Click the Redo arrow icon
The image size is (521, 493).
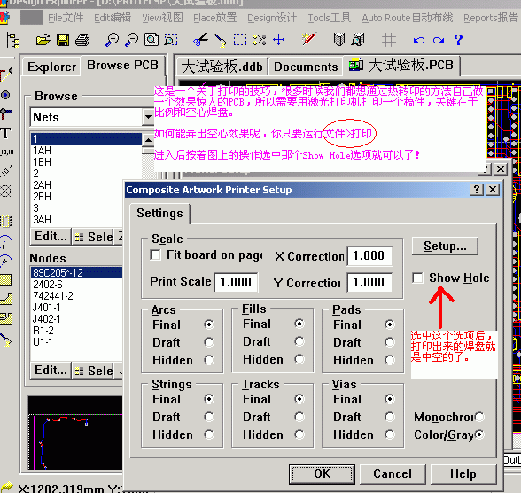439,40
